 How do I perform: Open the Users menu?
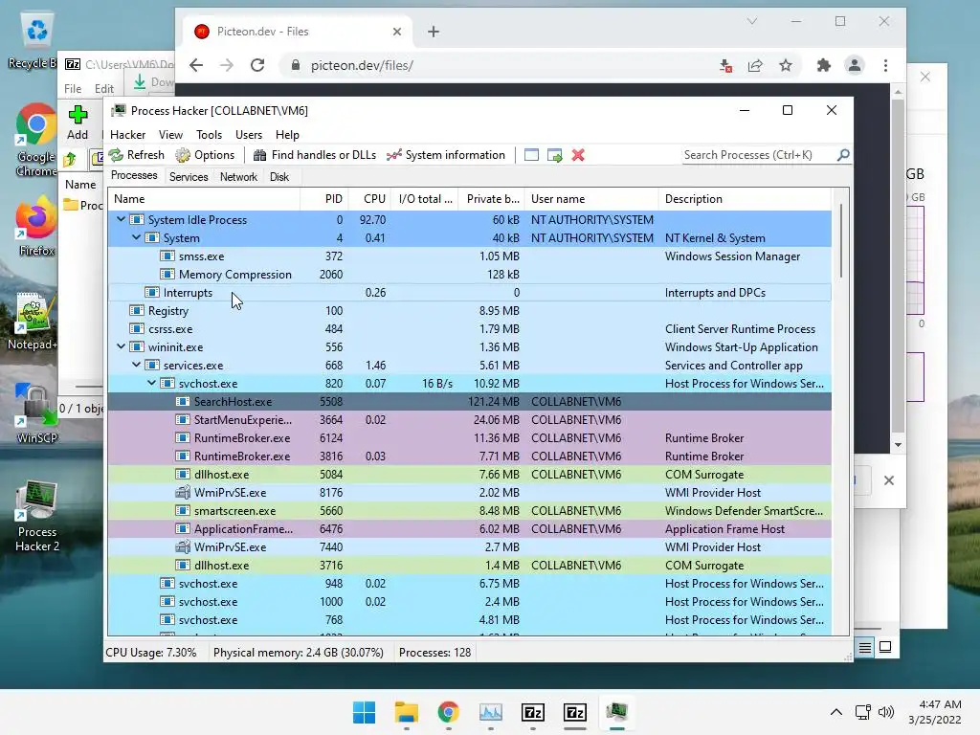coord(249,134)
